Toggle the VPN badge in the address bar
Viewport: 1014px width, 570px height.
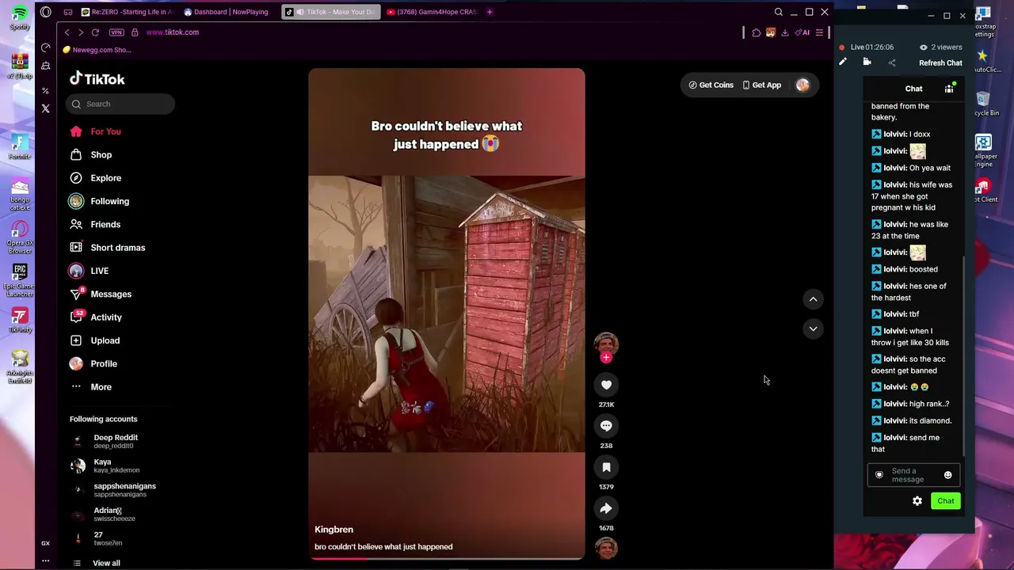point(116,32)
